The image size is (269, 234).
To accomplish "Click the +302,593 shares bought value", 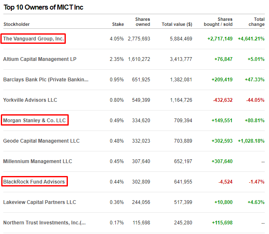I will click(x=222, y=141).
